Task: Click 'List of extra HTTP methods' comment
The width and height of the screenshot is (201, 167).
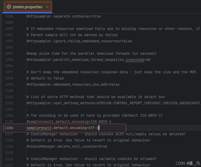Action: [x=96, y=97]
